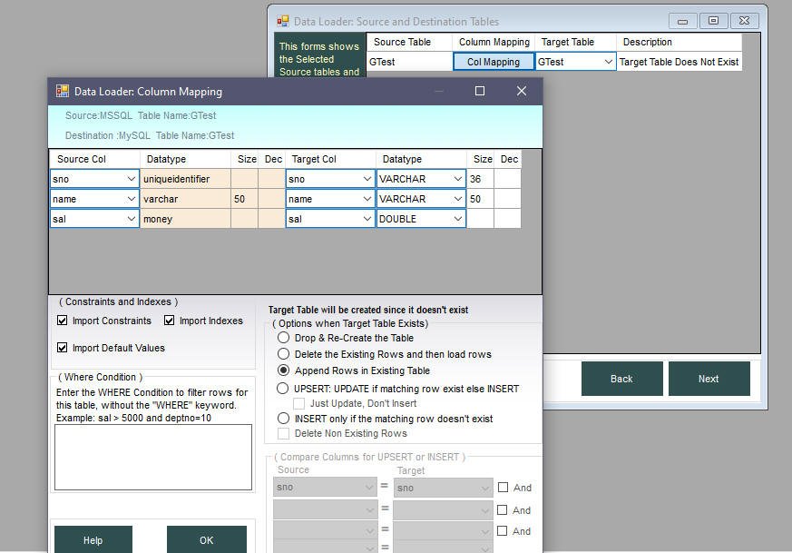Image resolution: width=792 pixels, height=553 pixels.
Task: Click the Target Table Does Not Exist cell
Action: click(x=679, y=62)
